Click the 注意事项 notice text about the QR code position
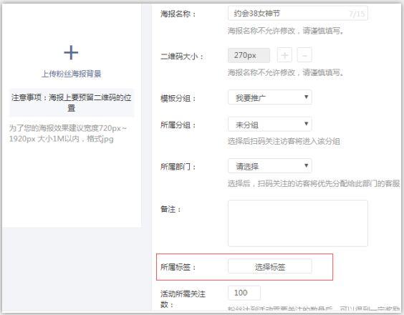Image resolution: width=404 pixels, height=315 pixels. [x=72, y=102]
